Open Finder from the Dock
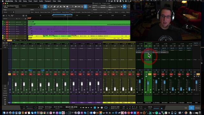 [4, 113]
